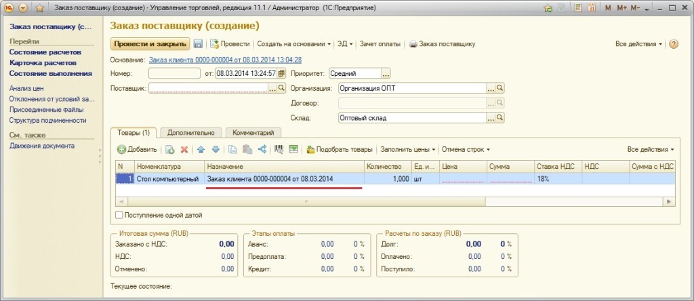The width and height of the screenshot is (694, 301).
Task: Open Структура подчиненности in the sidebar
Action: tap(48, 120)
